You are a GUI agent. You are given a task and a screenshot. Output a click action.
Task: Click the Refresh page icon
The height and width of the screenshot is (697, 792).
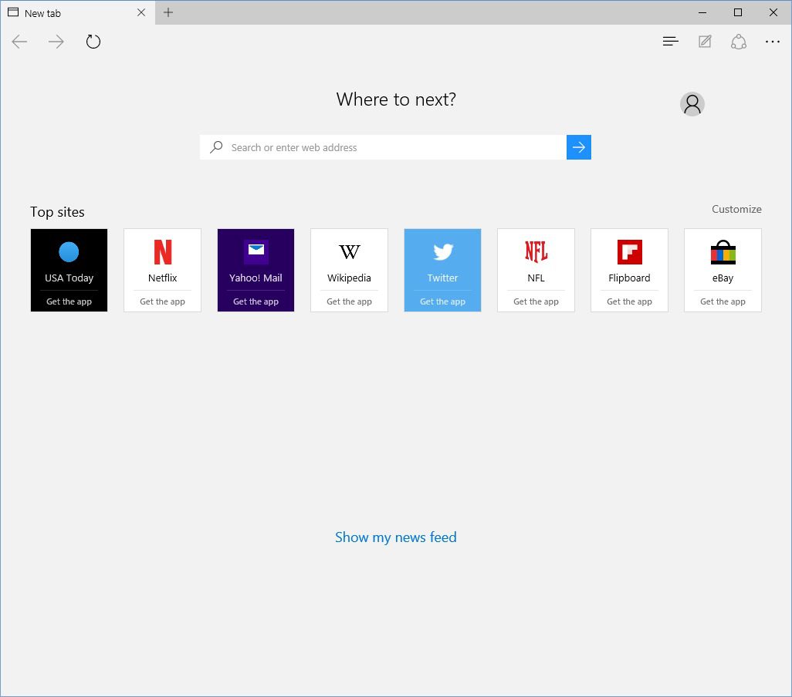(x=93, y=42)
